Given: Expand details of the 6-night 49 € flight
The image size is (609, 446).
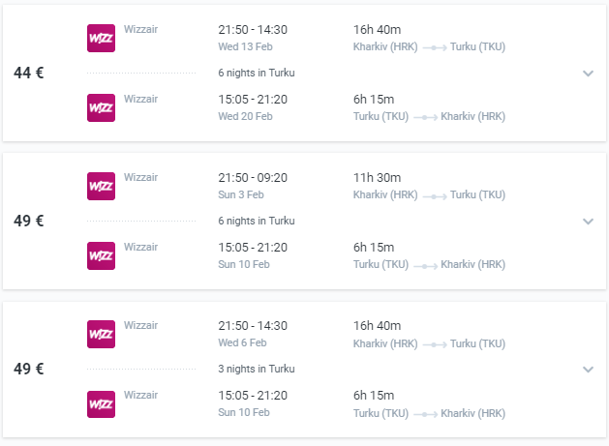Looking at the screenshot, I should 588,222.
